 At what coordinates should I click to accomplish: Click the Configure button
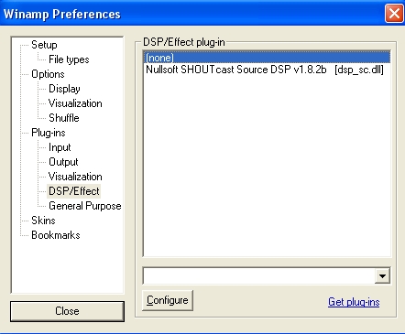pyautogui.click(x=168, y=300)
